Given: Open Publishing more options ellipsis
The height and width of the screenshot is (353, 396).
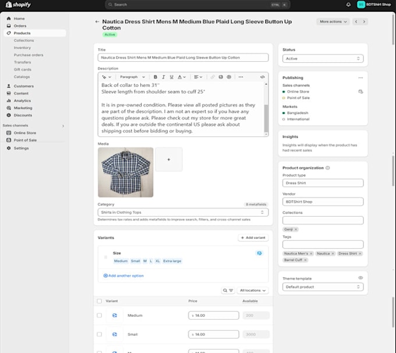Looking at the screenshot, I should coord(360,78).
